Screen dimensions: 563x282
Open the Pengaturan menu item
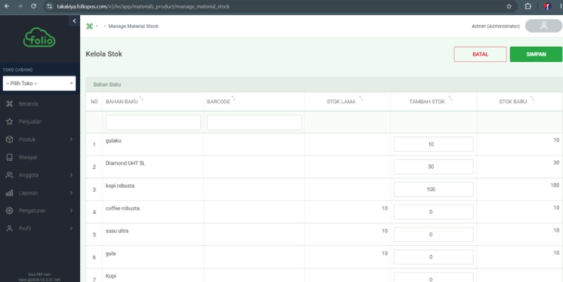click(32, 211)
